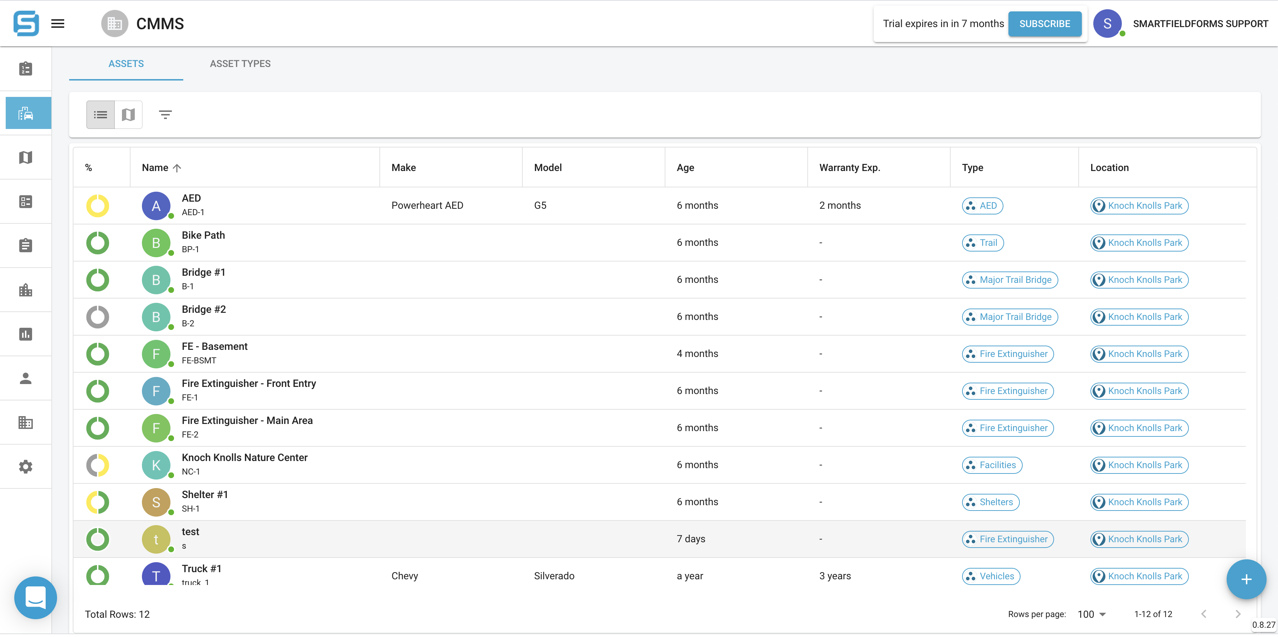1278x637 pixels.
Task: Sort by Name column header arrow
Action: (x=177, y=168)
